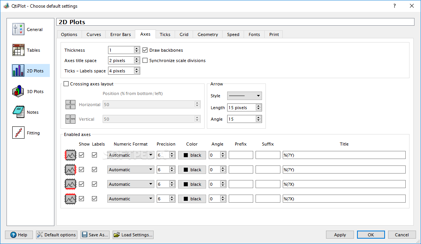Switch to the Ticks tab
This screenshot has width=421, height=244.
point(165,34)
